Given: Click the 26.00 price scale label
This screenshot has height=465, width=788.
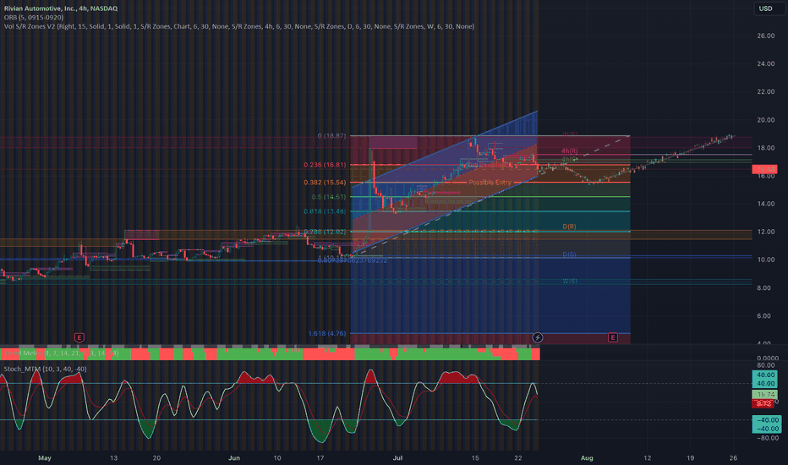Looking at the screenshot, I should [x=765, y=36].
